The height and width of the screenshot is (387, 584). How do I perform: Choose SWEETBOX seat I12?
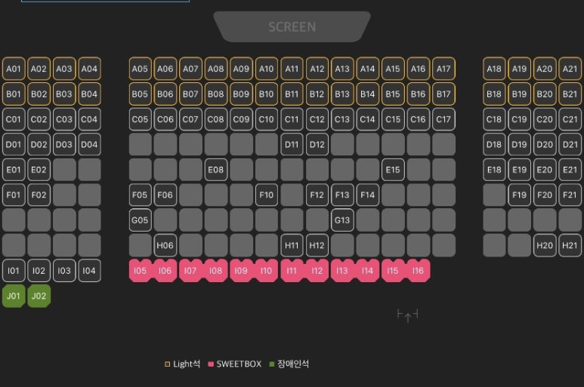click(317, 271)
